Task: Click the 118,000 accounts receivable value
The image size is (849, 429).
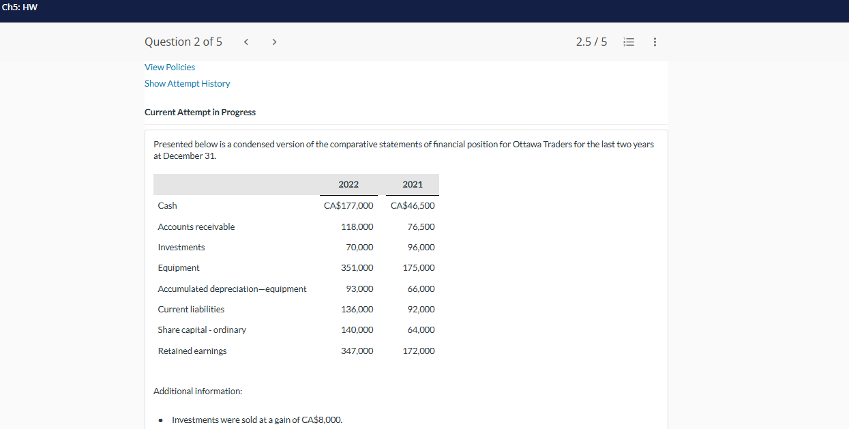Action: point(357,226)
